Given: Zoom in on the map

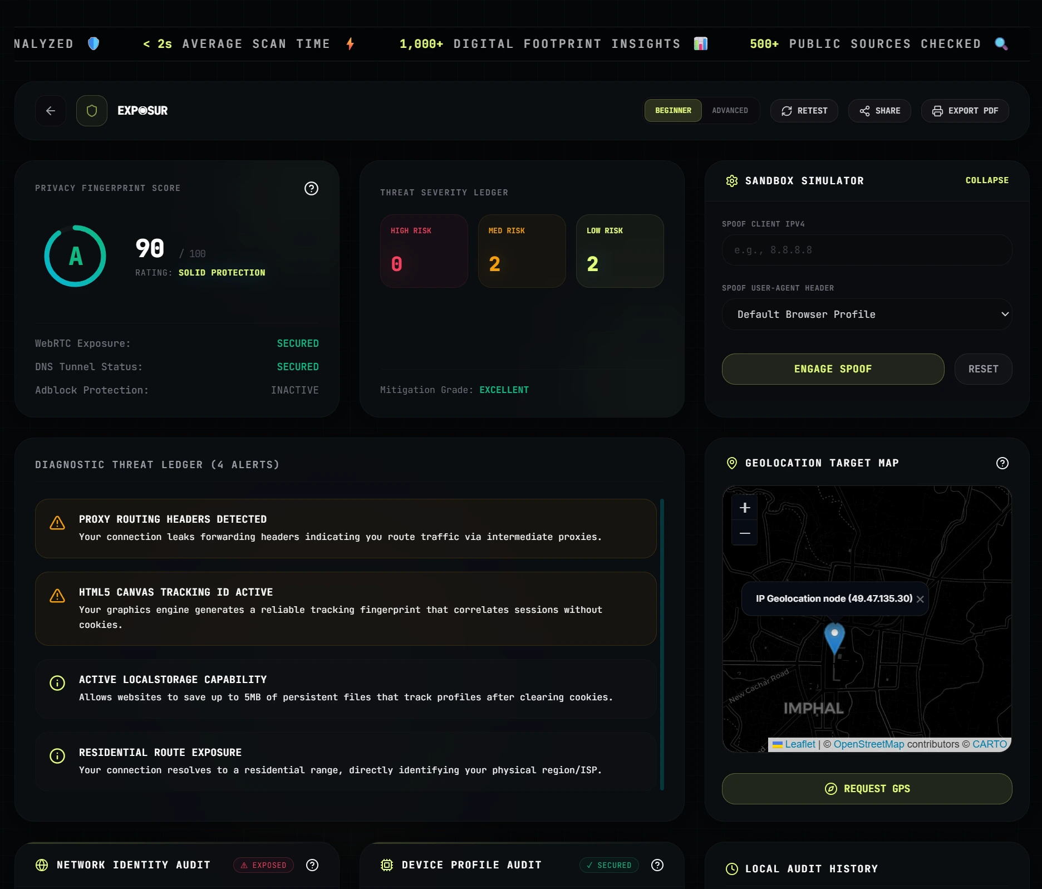Looking at the screenshot, I should click(x=745, y=508).
